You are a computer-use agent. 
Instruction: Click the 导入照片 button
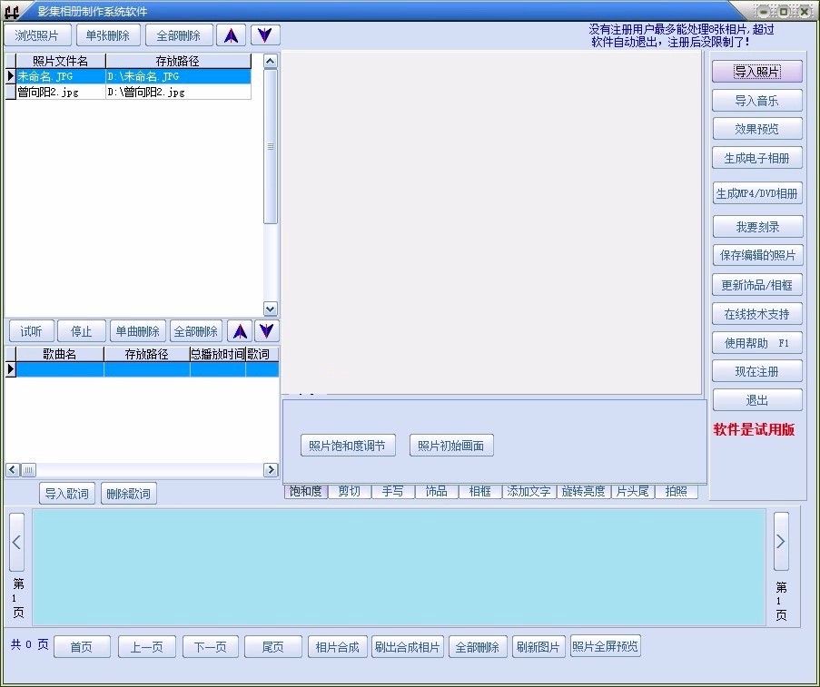coord(756,72)
